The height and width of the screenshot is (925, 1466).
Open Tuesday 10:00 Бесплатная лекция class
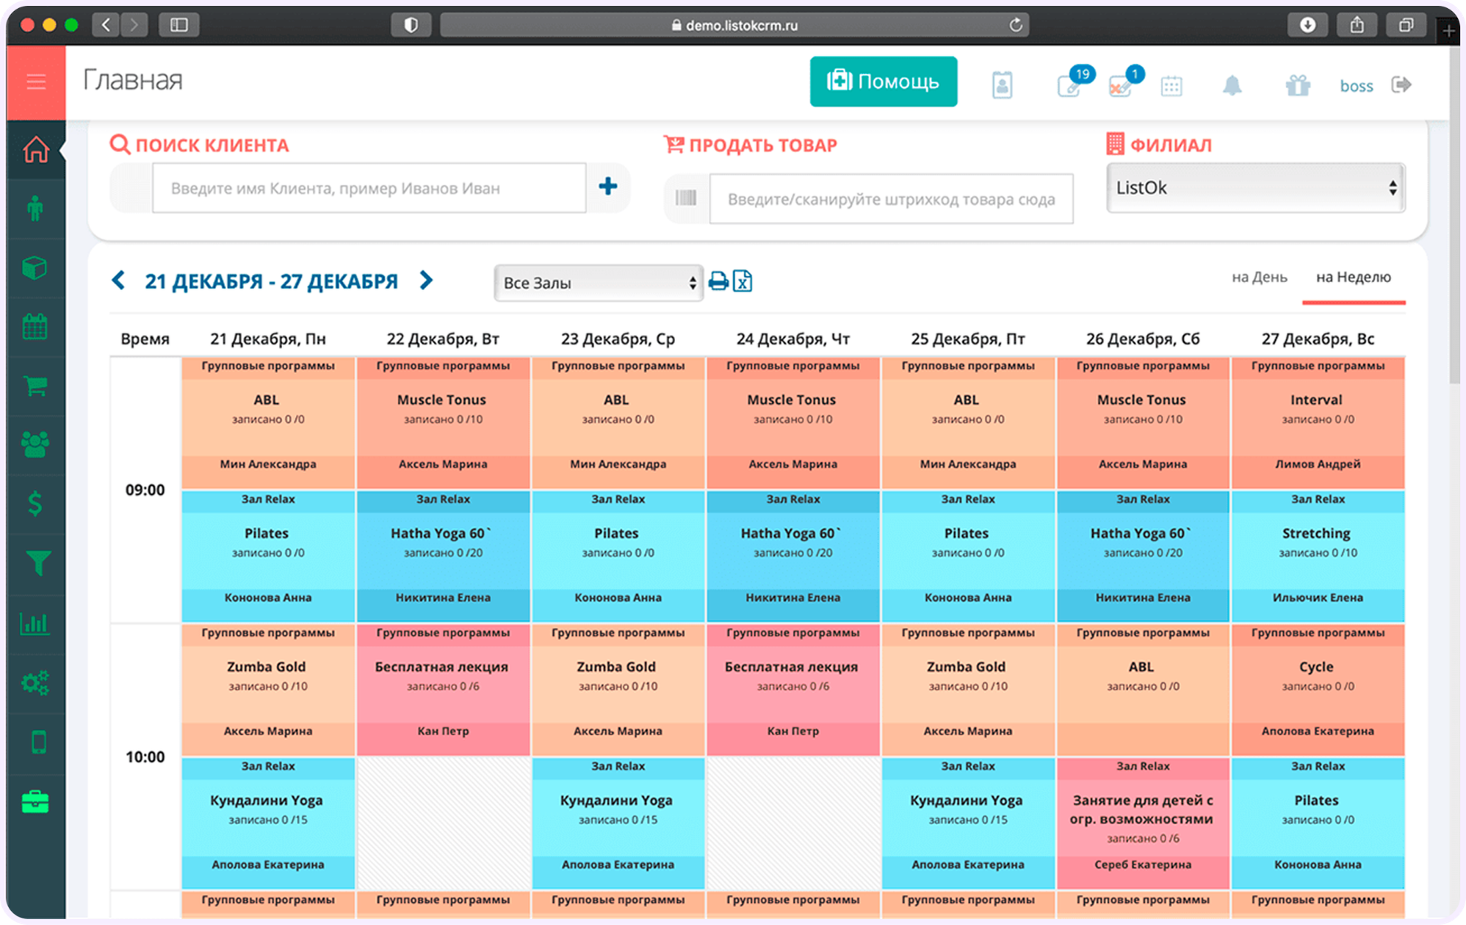tap(443, 690)
